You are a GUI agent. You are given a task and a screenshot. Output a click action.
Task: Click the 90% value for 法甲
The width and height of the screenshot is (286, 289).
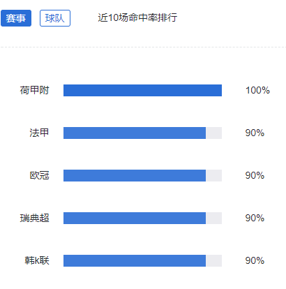coord(255,133)
